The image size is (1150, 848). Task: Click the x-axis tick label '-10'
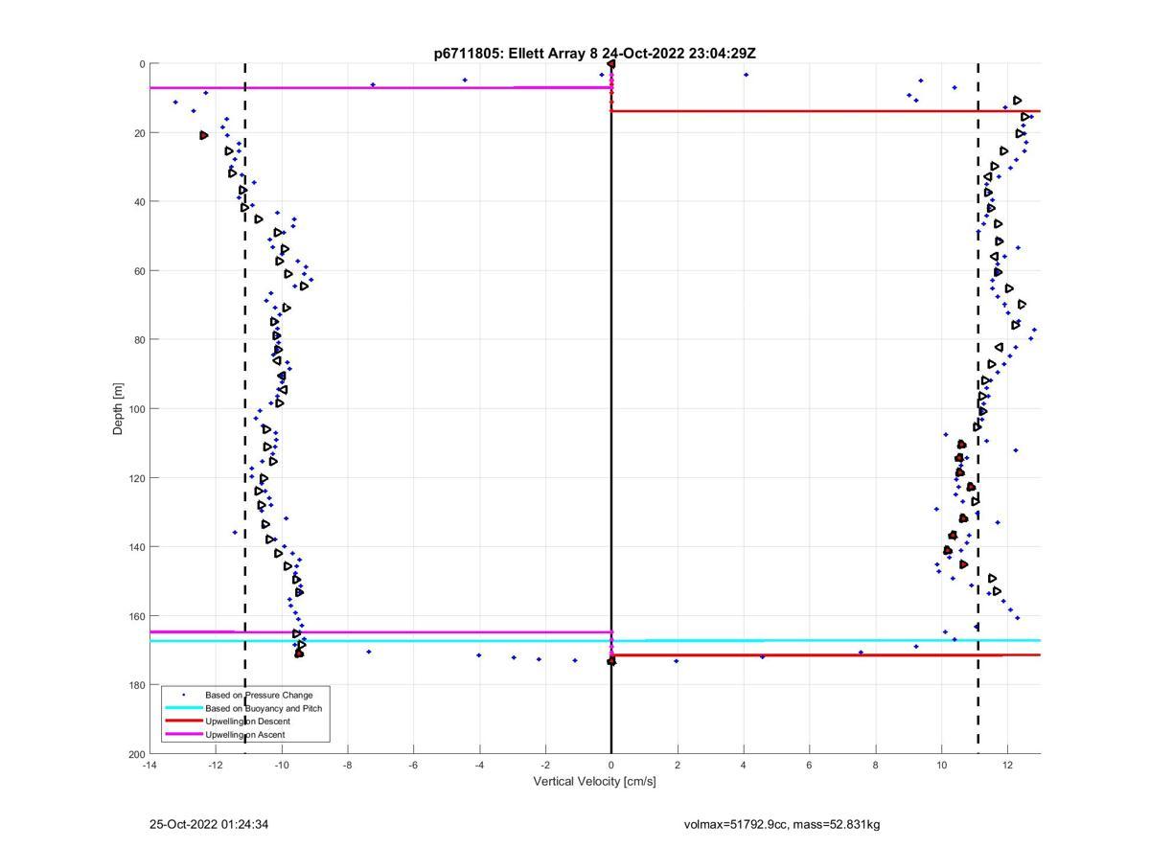click(282, 766)
